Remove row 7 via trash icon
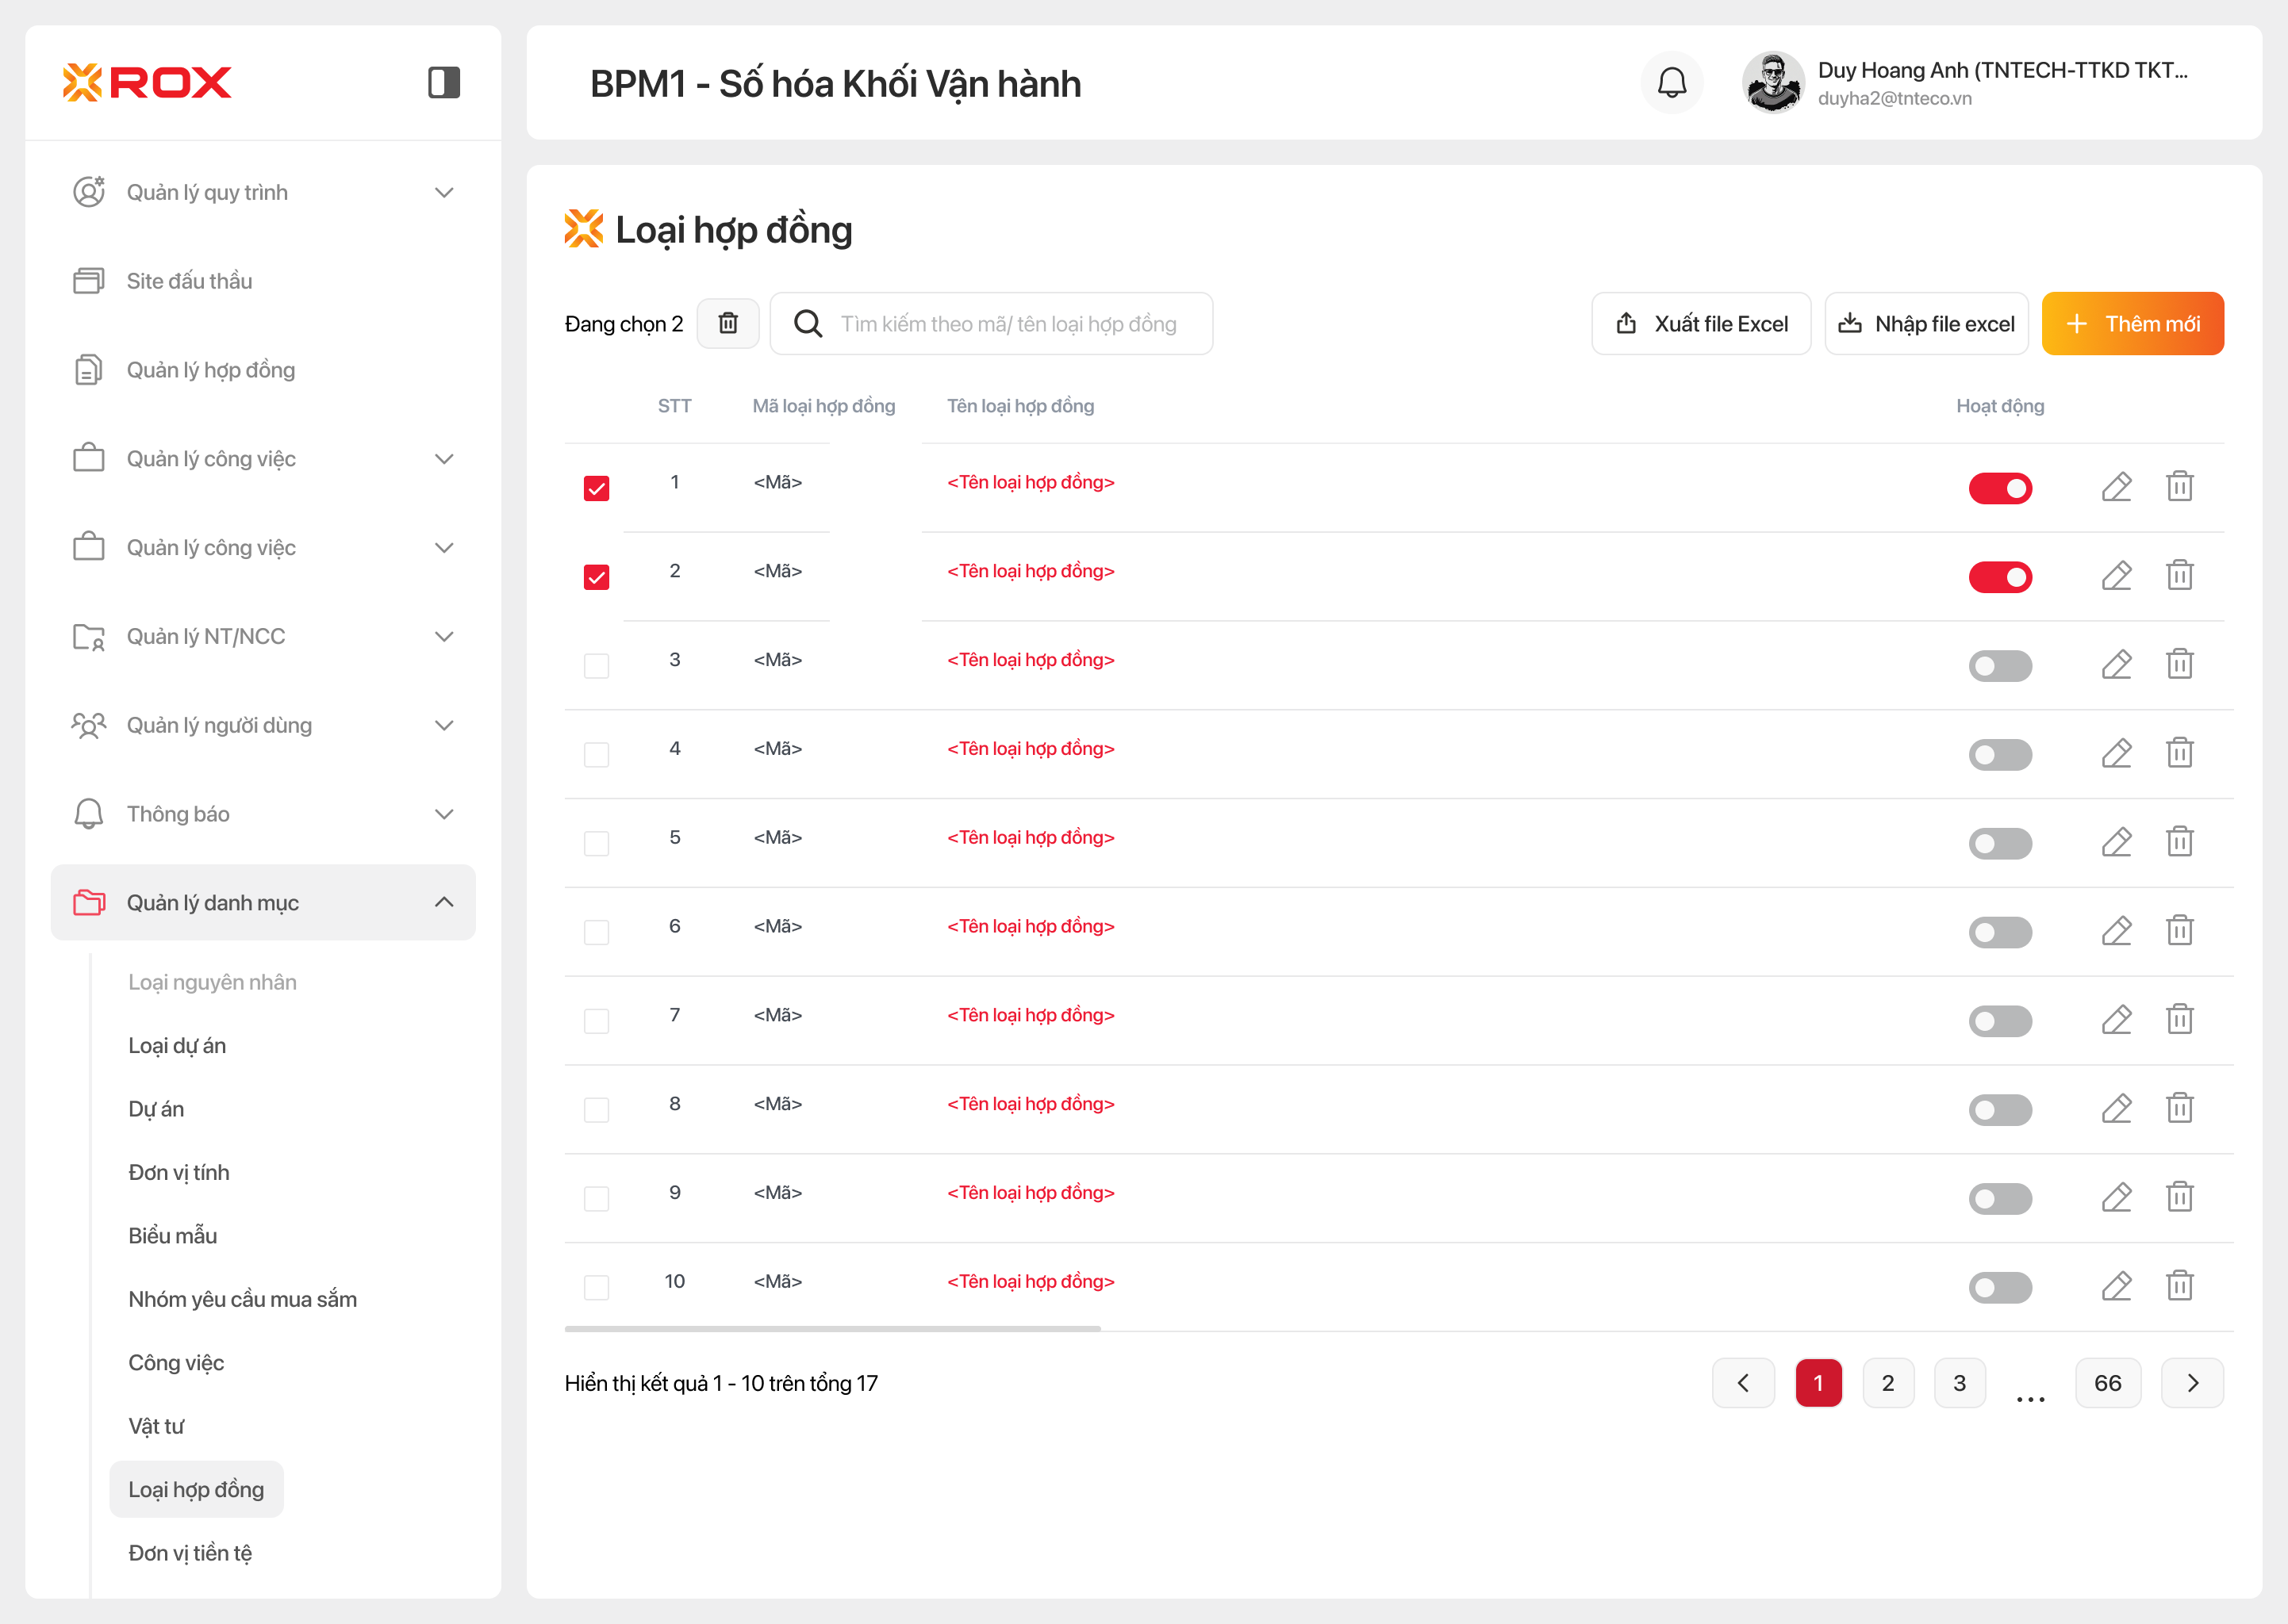Image resolution: width=2288 pixels, height=1624 pixels. (x=2179, y=1019)
